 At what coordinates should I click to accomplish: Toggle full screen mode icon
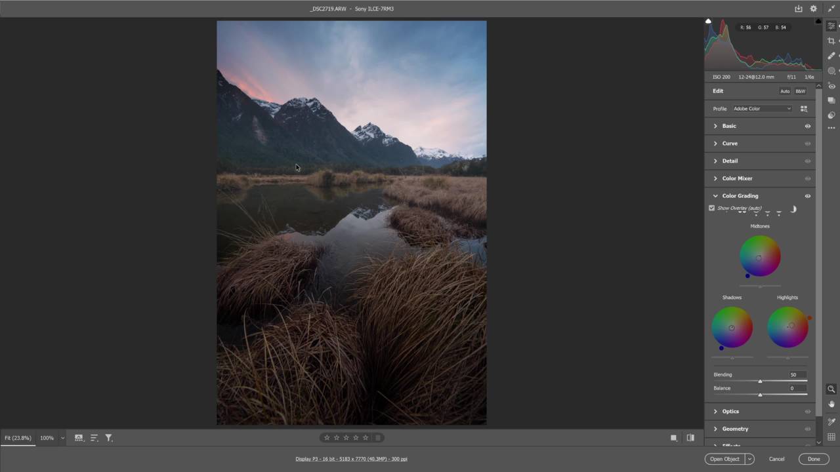pyautogui.click(x=831, y=9)
